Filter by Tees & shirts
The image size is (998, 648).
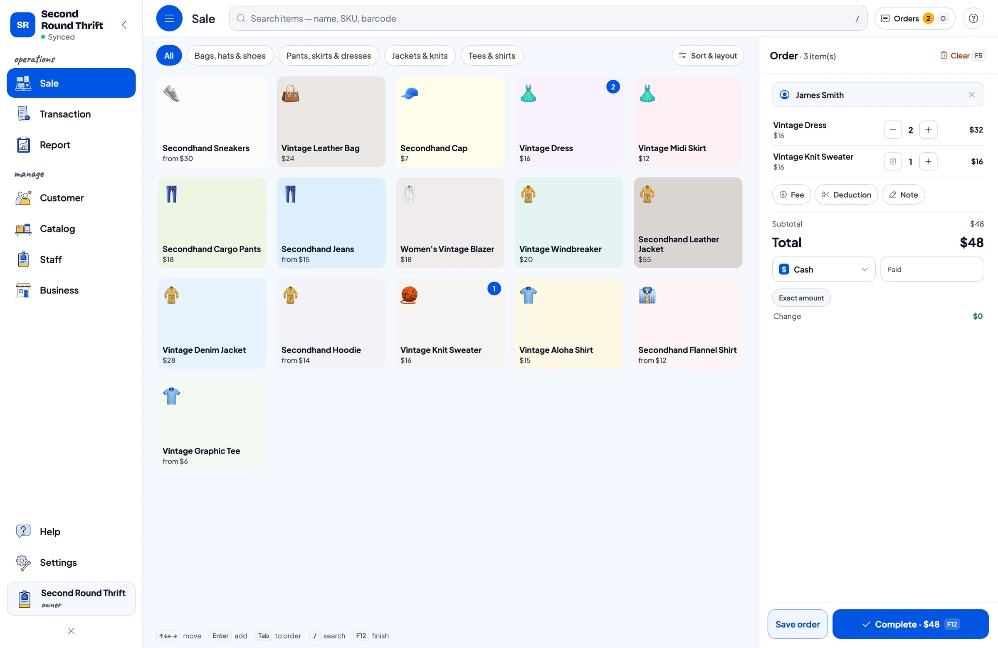492,55
